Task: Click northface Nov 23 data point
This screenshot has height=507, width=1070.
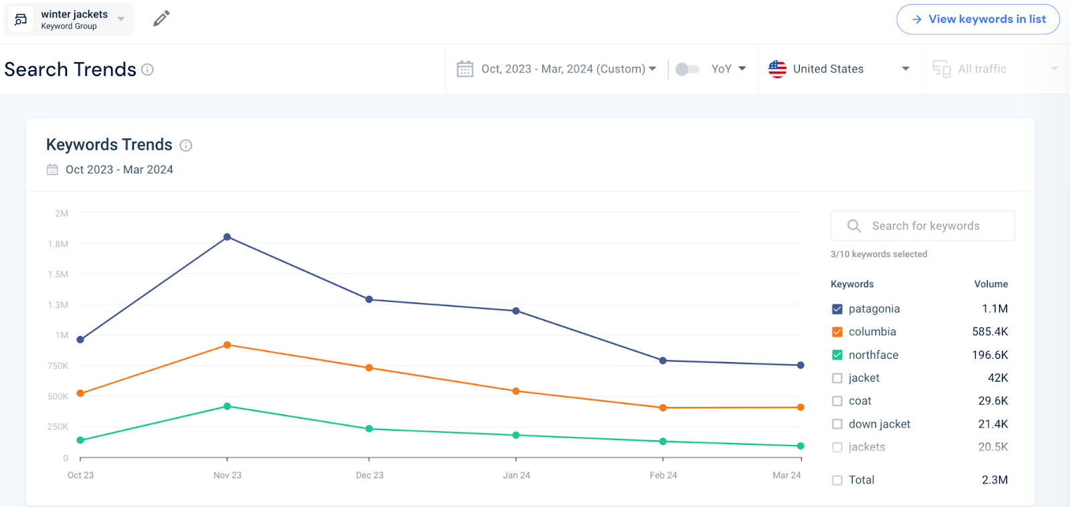Action: click(x=227, y=406)
